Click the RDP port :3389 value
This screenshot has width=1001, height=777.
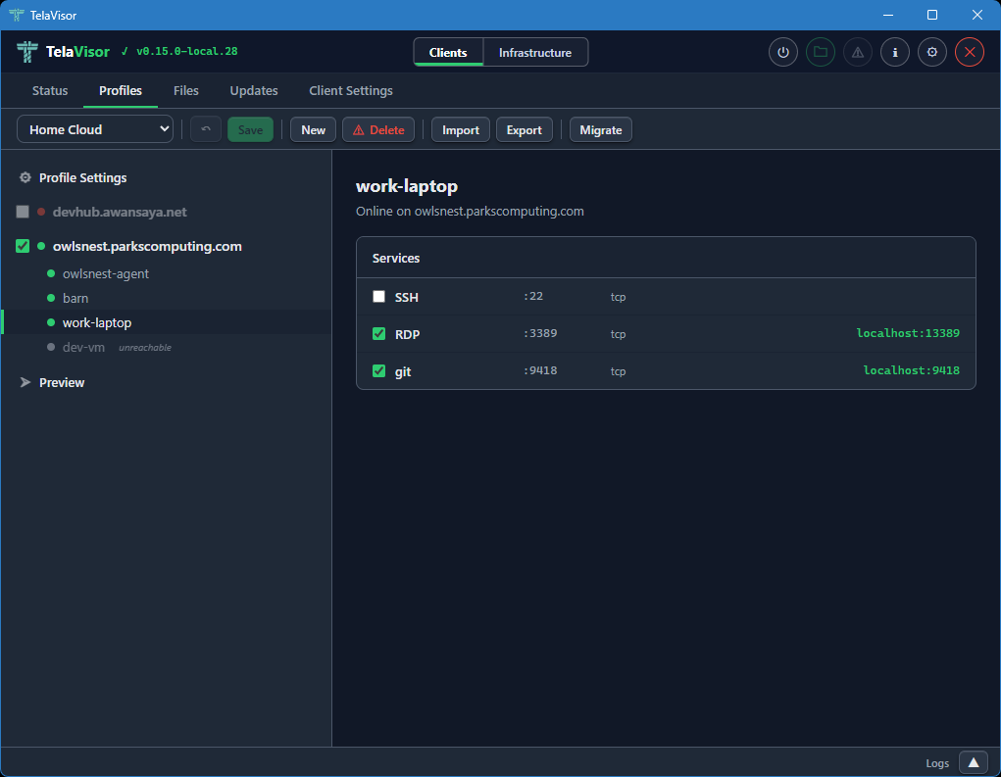(540, 333)
